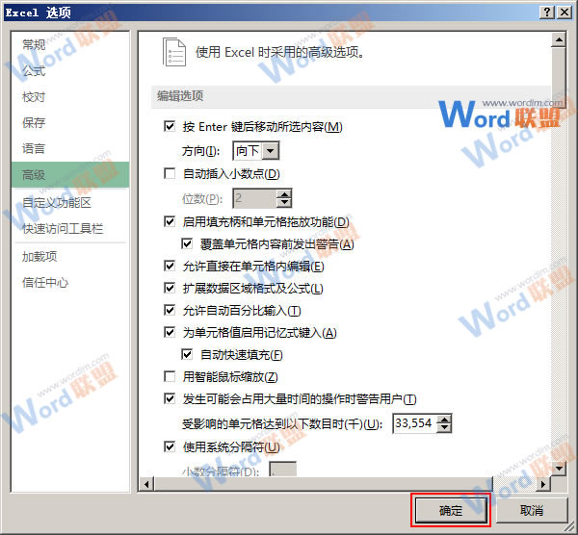The height and width of the screenshot is (535, 578).
Task: Decrease 受影响的单元格 count with down arrow
Action: tap(444, 428)
